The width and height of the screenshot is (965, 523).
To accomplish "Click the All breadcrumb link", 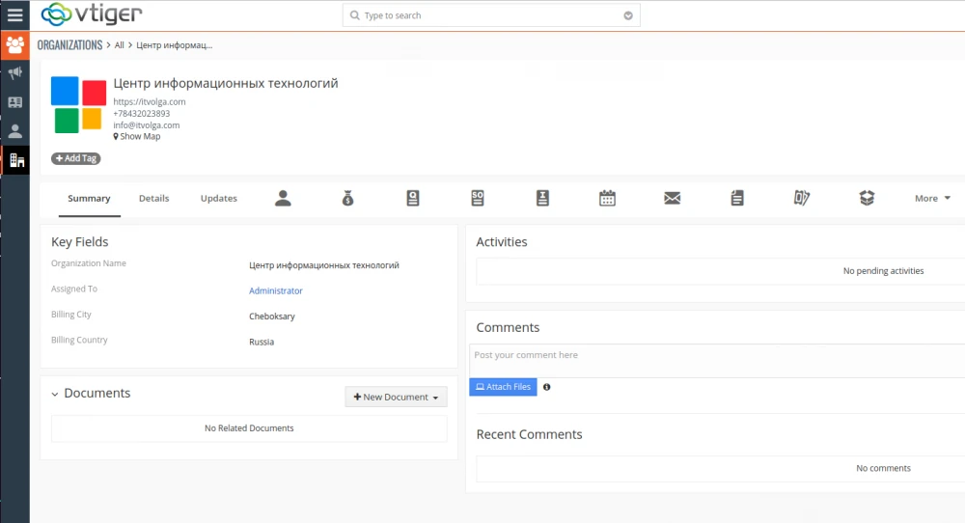I will point(120,45).
